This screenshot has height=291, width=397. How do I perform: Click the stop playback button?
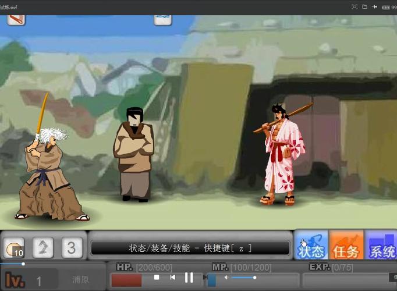157,278
